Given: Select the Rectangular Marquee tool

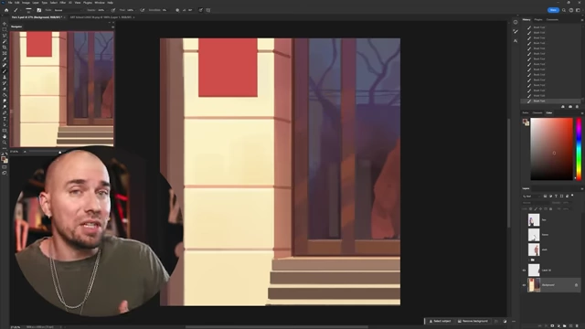Looking at the screenshot, I should [x=5, y=29].
